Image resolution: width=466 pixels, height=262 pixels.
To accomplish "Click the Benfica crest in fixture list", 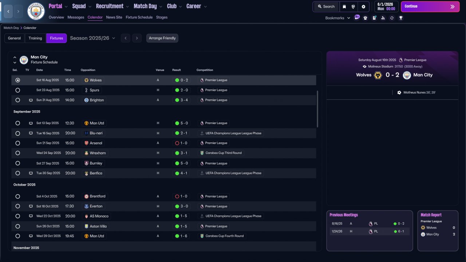I will [86, 173].
